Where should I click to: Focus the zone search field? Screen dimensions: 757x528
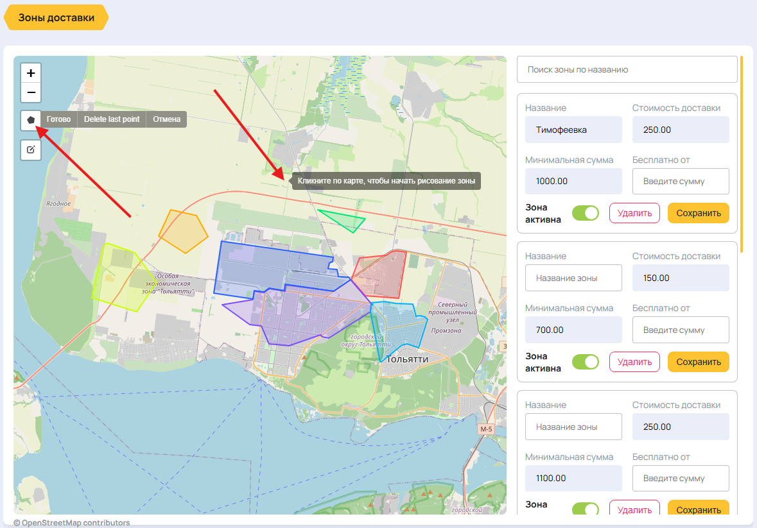coord(627,69)
